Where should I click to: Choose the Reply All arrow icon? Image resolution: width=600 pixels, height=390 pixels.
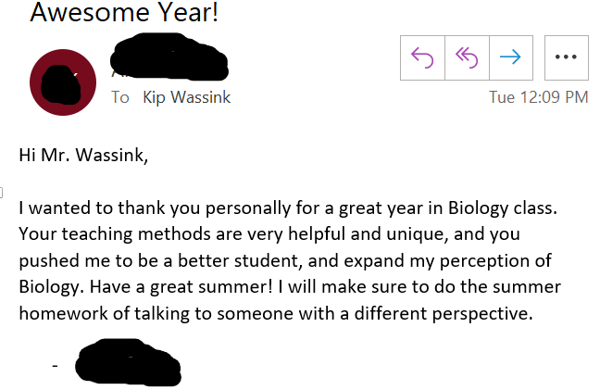point(467,57)
